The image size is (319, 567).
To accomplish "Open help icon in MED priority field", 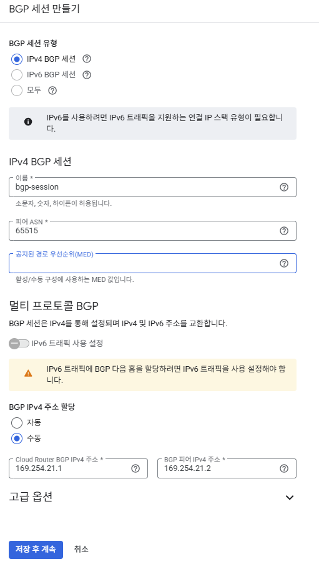I will [284, 263].
